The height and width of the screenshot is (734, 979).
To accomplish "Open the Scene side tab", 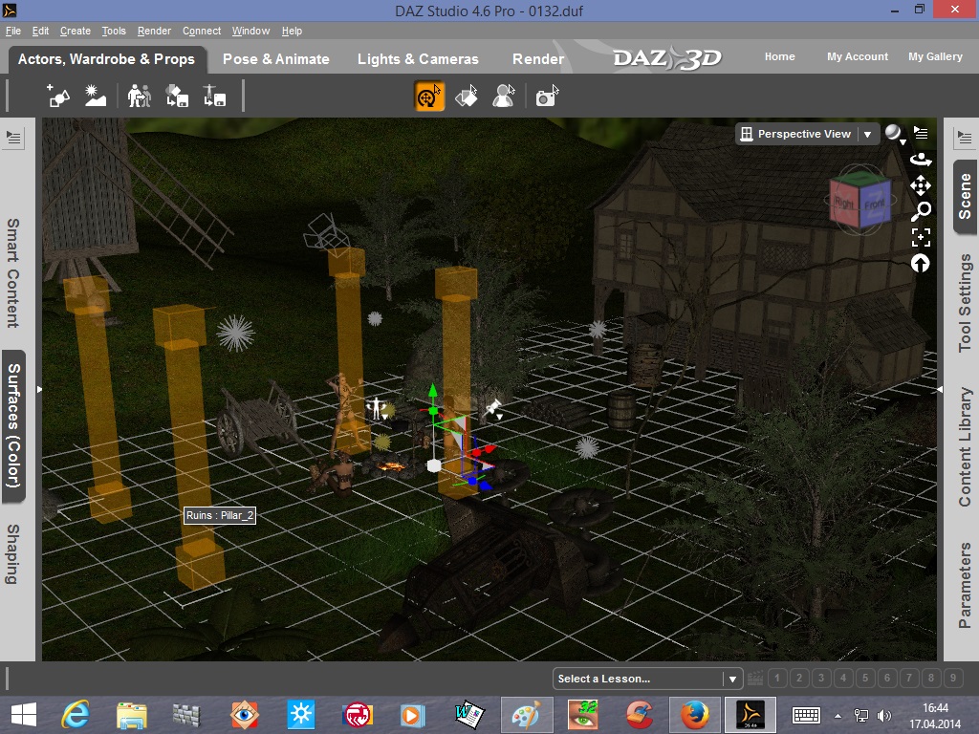I will tap(965, 197).
